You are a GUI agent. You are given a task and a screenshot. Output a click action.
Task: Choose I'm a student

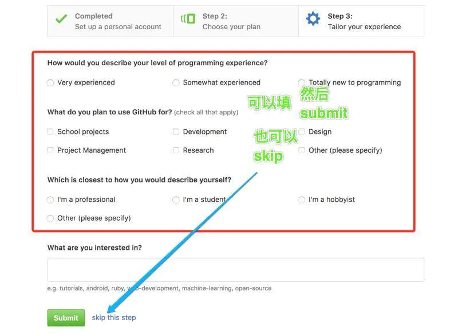pos(176,200)
